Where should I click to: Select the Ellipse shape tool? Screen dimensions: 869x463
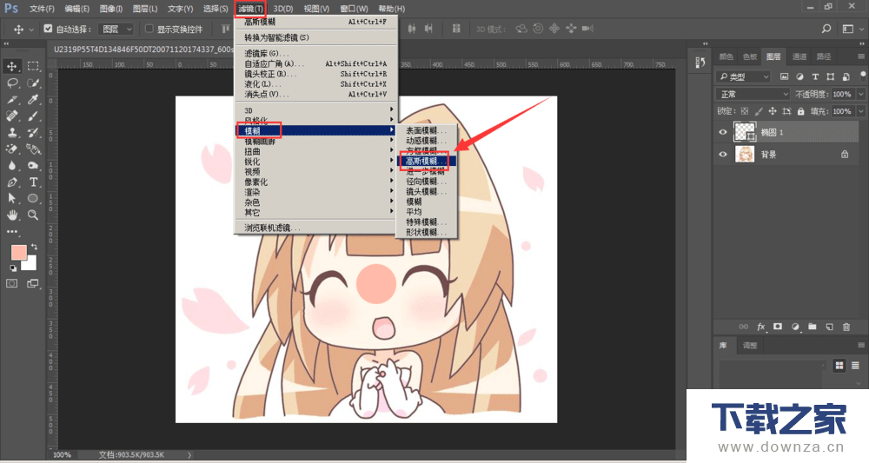pos(33,198)
